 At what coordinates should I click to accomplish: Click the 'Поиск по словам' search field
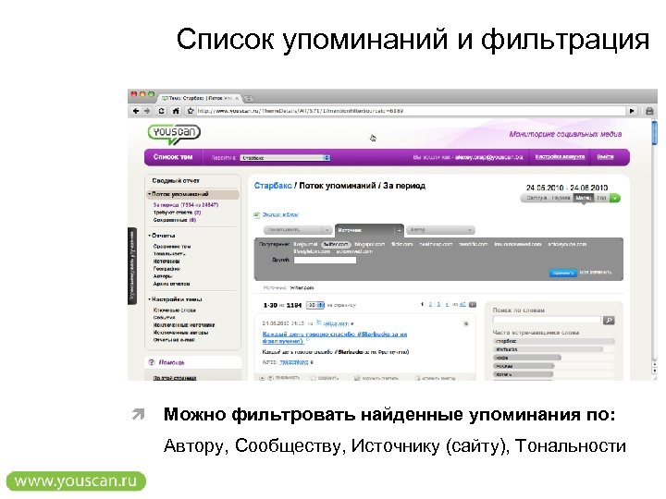(x=547, y=320)
